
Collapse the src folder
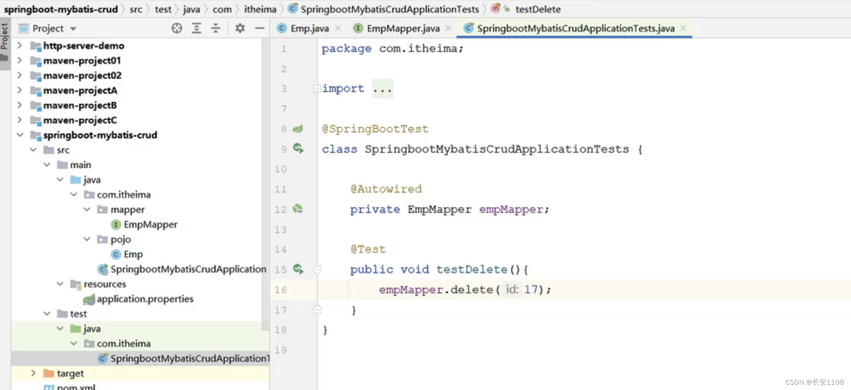pyautogui.click(x=33, y=150)
